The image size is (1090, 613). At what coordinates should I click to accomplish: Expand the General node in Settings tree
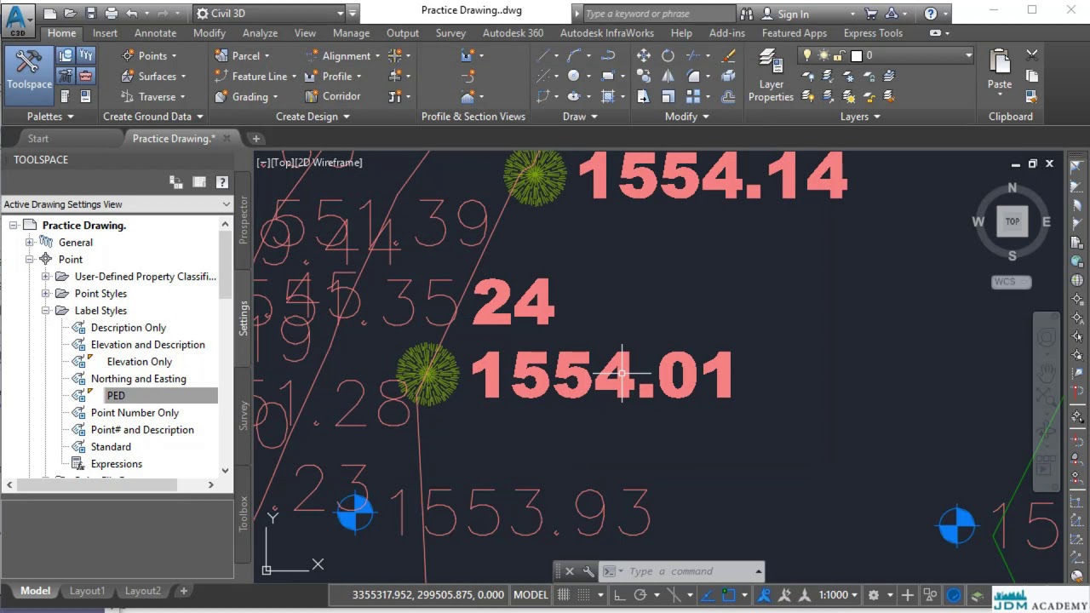pos(30,243)
